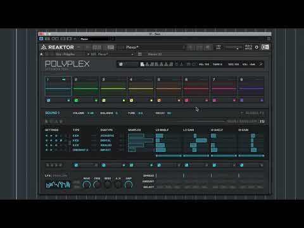Screen dimensions: 304x228
Task: Click the SELECT row label
Action: [x=149, y=187]
